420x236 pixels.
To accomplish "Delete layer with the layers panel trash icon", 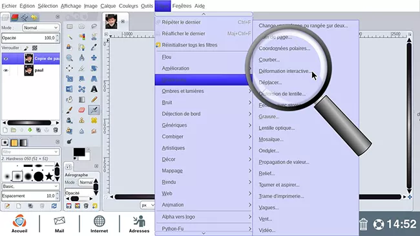I will click(56, 130).
